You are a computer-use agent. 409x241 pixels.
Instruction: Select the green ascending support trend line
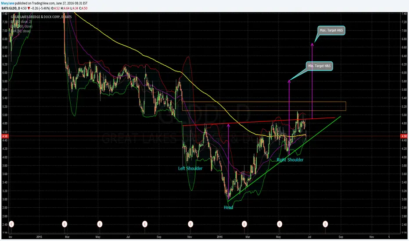(284, 159)
